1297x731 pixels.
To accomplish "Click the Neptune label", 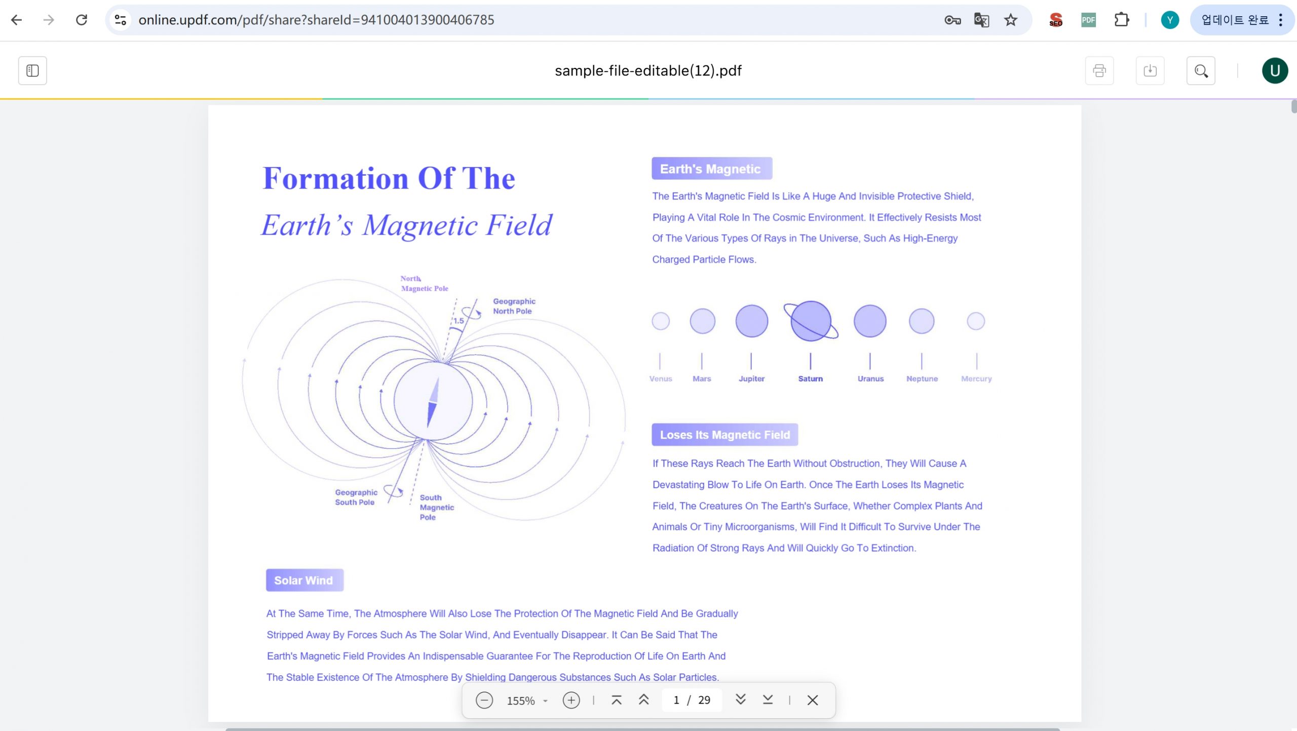I will [x=922, y=378].
